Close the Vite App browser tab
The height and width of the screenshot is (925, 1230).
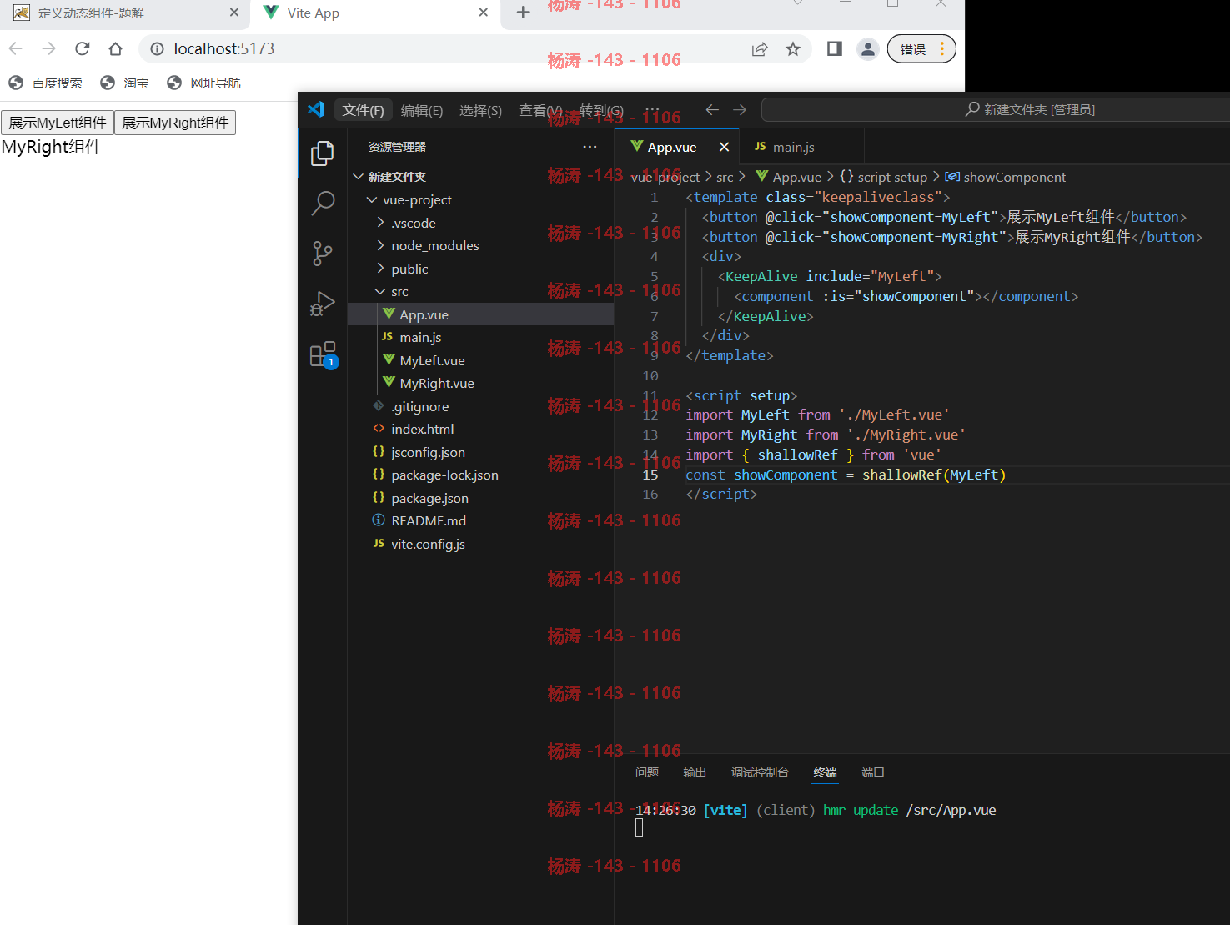[484, 13]
